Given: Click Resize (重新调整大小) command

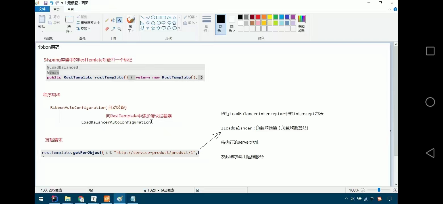Looking at the screenshot, I should click(x=88, y=23).
